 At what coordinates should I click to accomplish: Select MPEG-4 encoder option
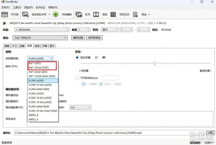[x=43, y=115]
